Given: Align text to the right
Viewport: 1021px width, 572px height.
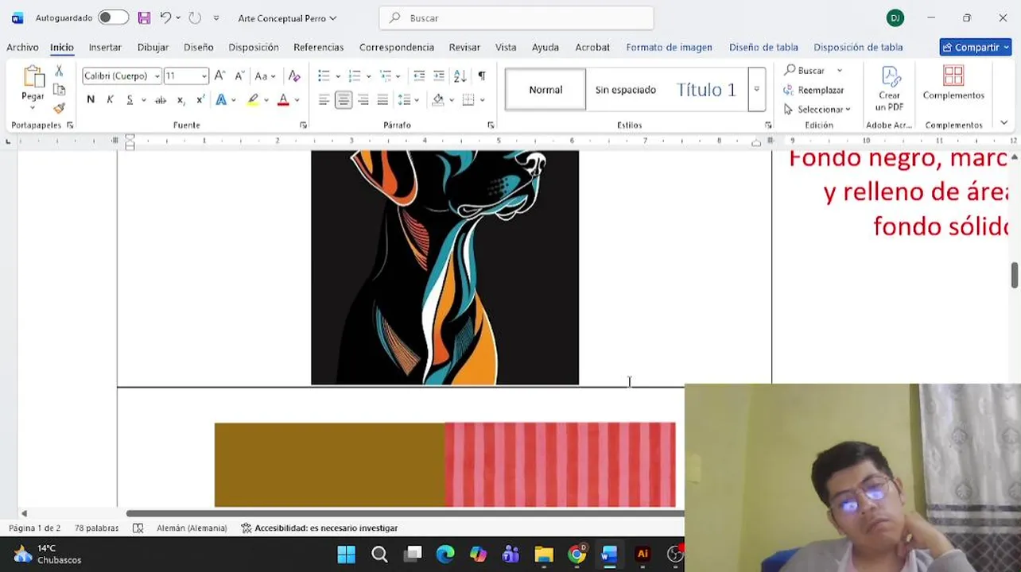Looking at the screenshot, I should (363, 100).
